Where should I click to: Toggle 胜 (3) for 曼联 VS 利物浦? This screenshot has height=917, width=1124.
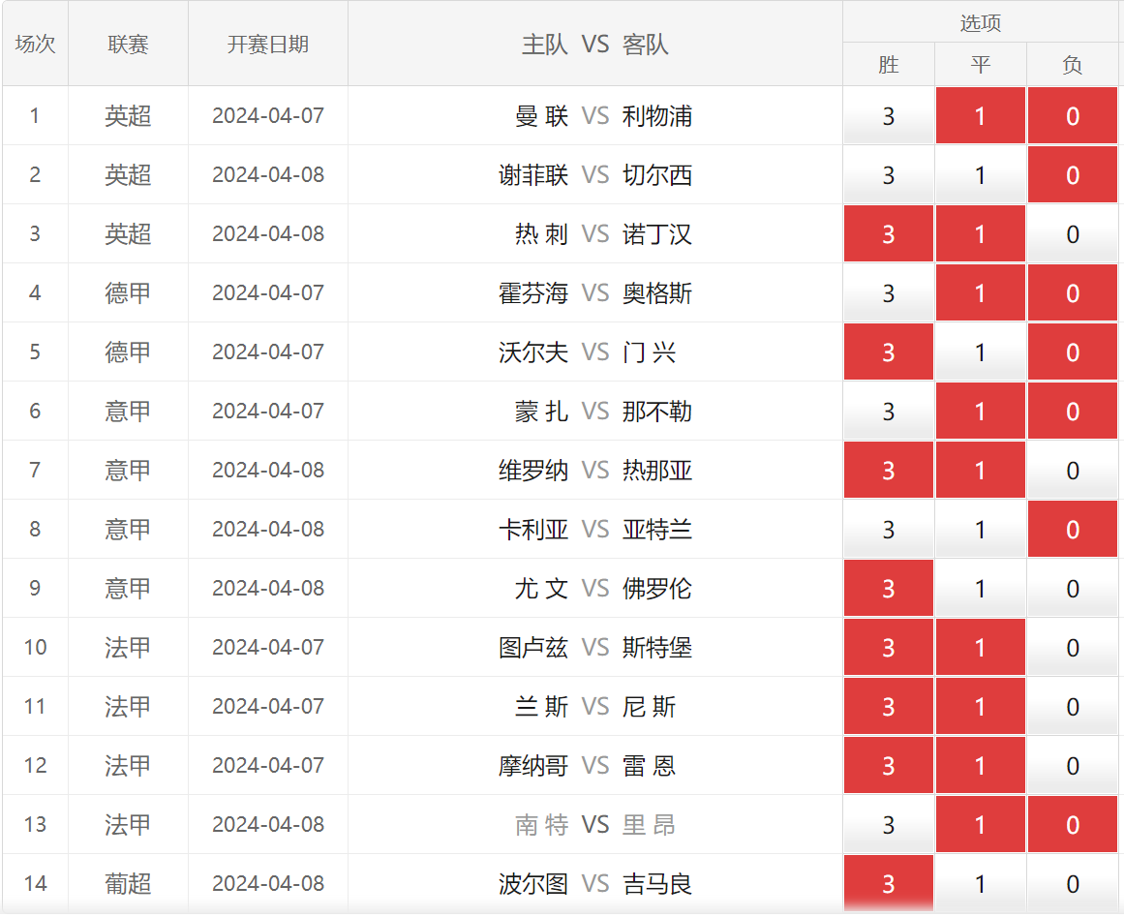point(888,115)
